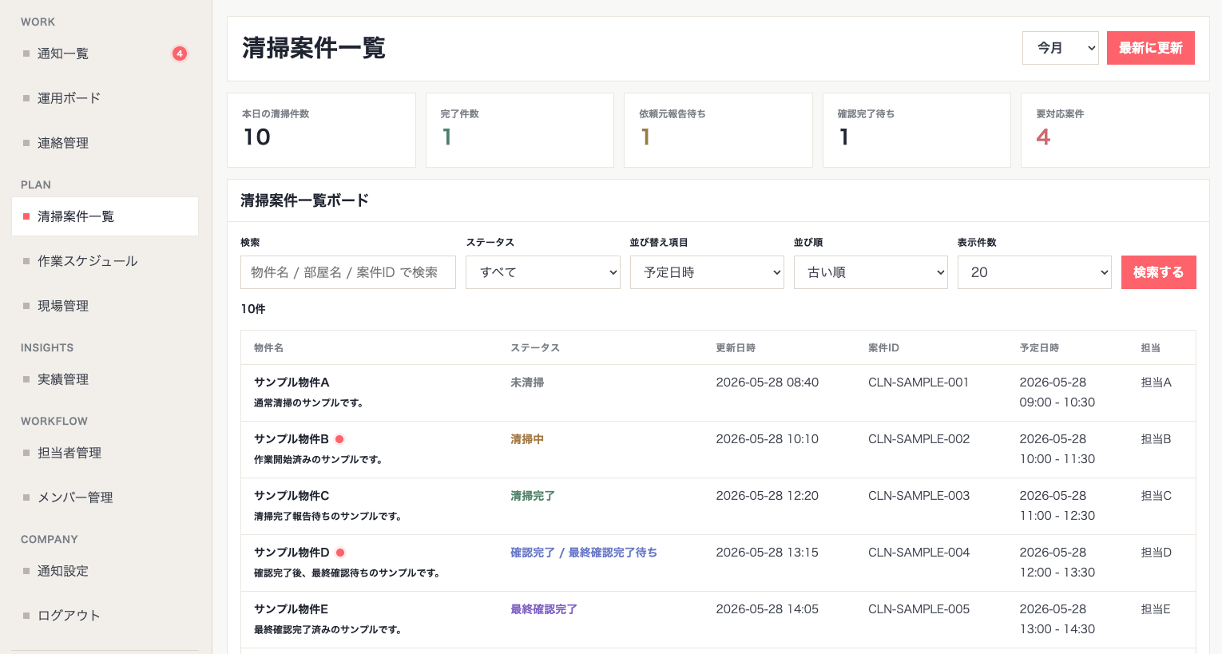This screenshot has width=1222, height=654.
Task: Select 清掃案件一覧 sidebar item
Action: click(x=105, y=216)
